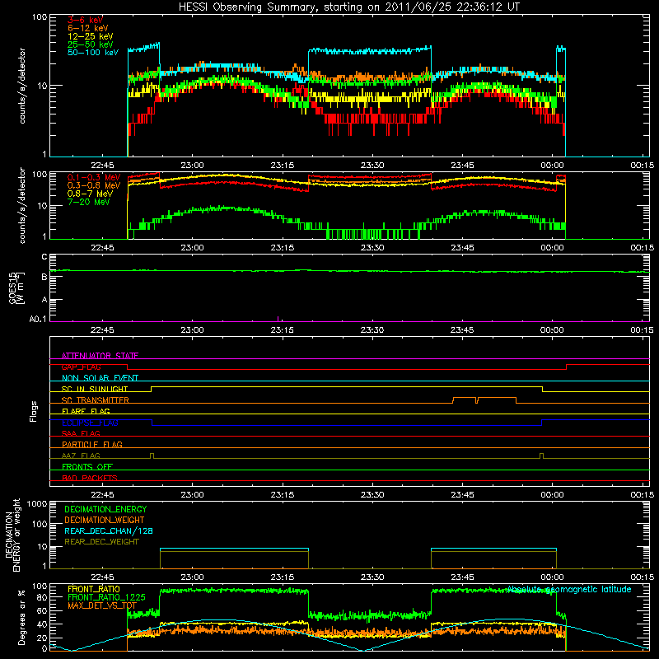Select the 25-50 keV legend label

(91, 44)
